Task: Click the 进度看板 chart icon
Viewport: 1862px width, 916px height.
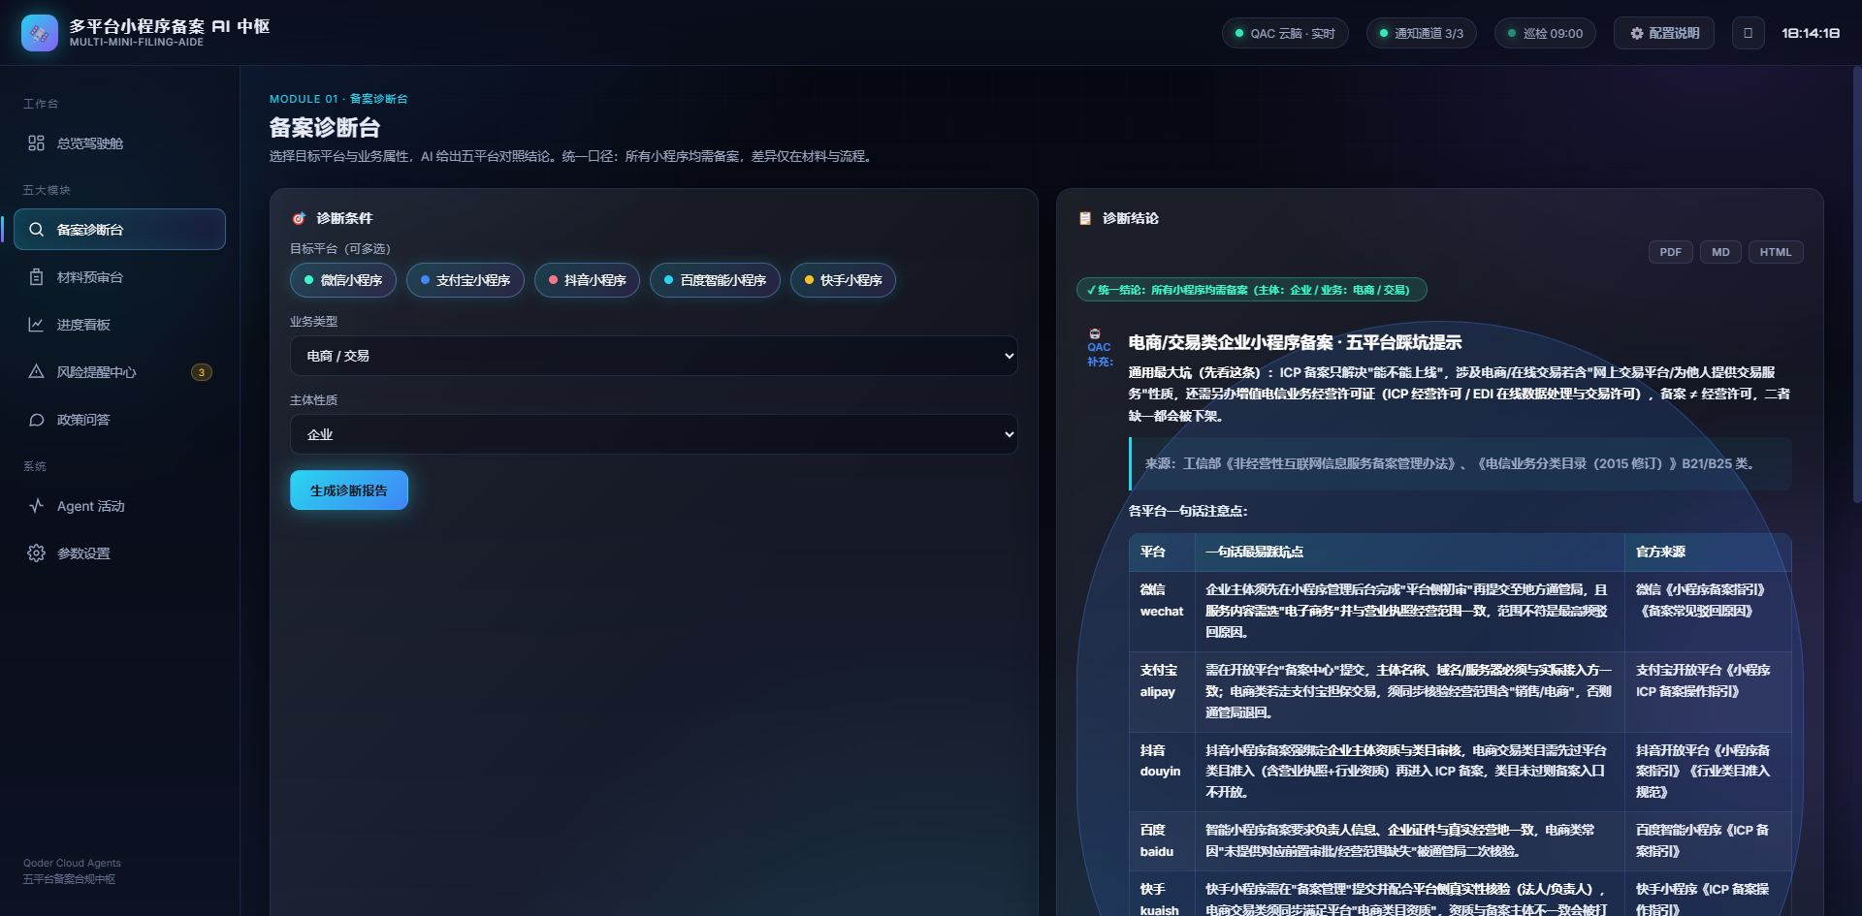Action: 36,325
